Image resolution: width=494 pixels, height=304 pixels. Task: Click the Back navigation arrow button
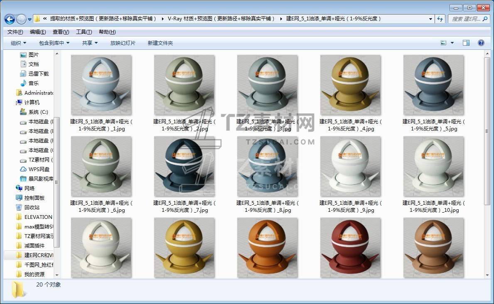(x=9, y=19)
